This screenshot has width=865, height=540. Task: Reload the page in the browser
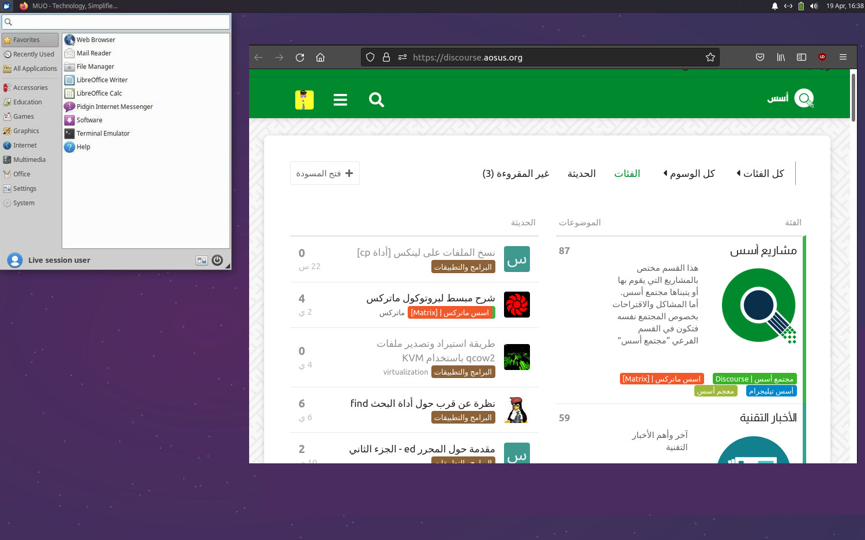coord(300,58)
